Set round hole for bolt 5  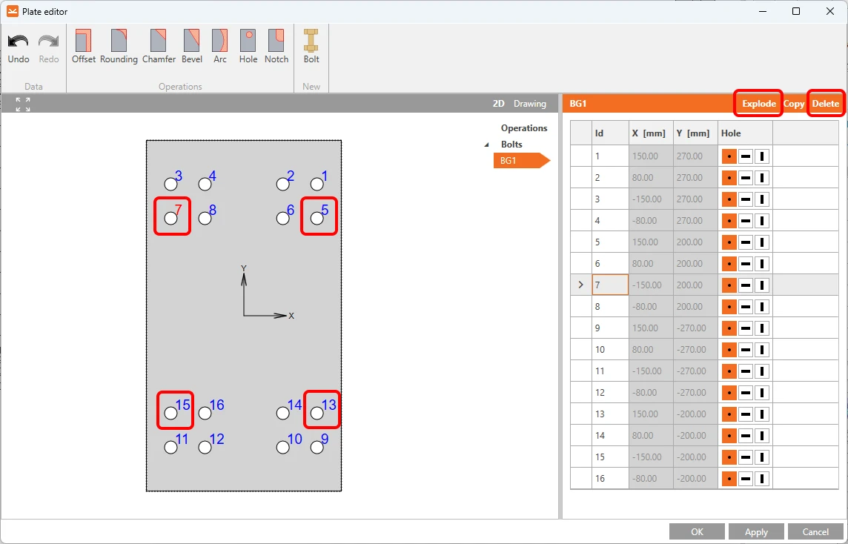pyautogui.click(x=729, y=242)
